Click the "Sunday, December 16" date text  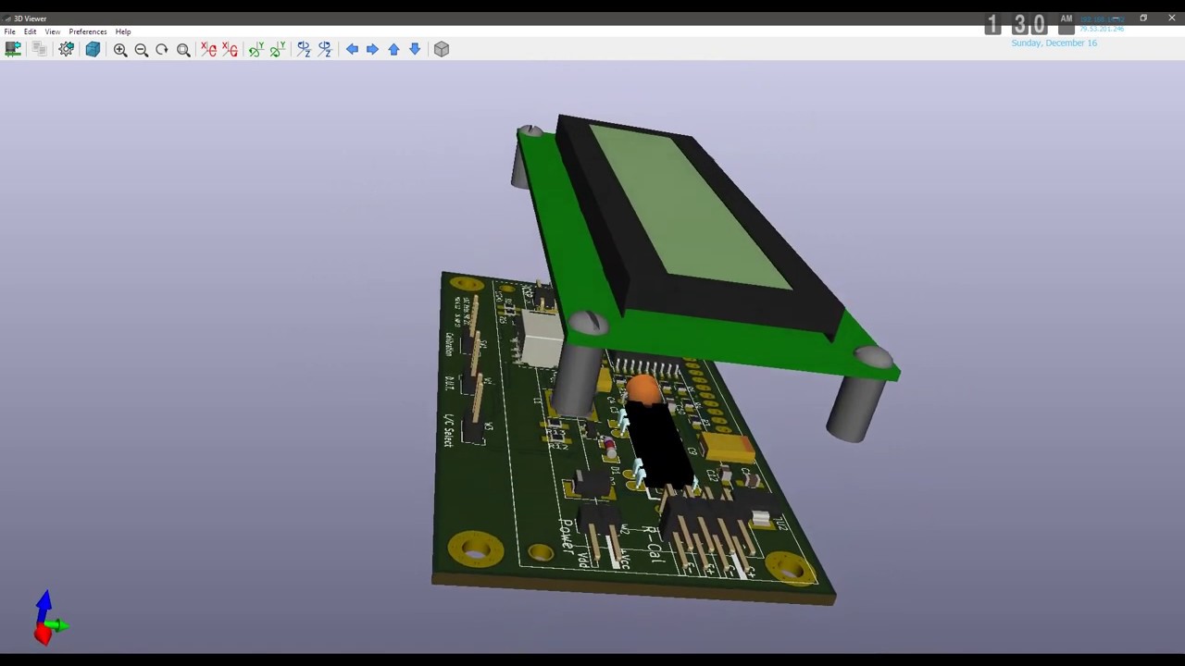[1054, 43]
